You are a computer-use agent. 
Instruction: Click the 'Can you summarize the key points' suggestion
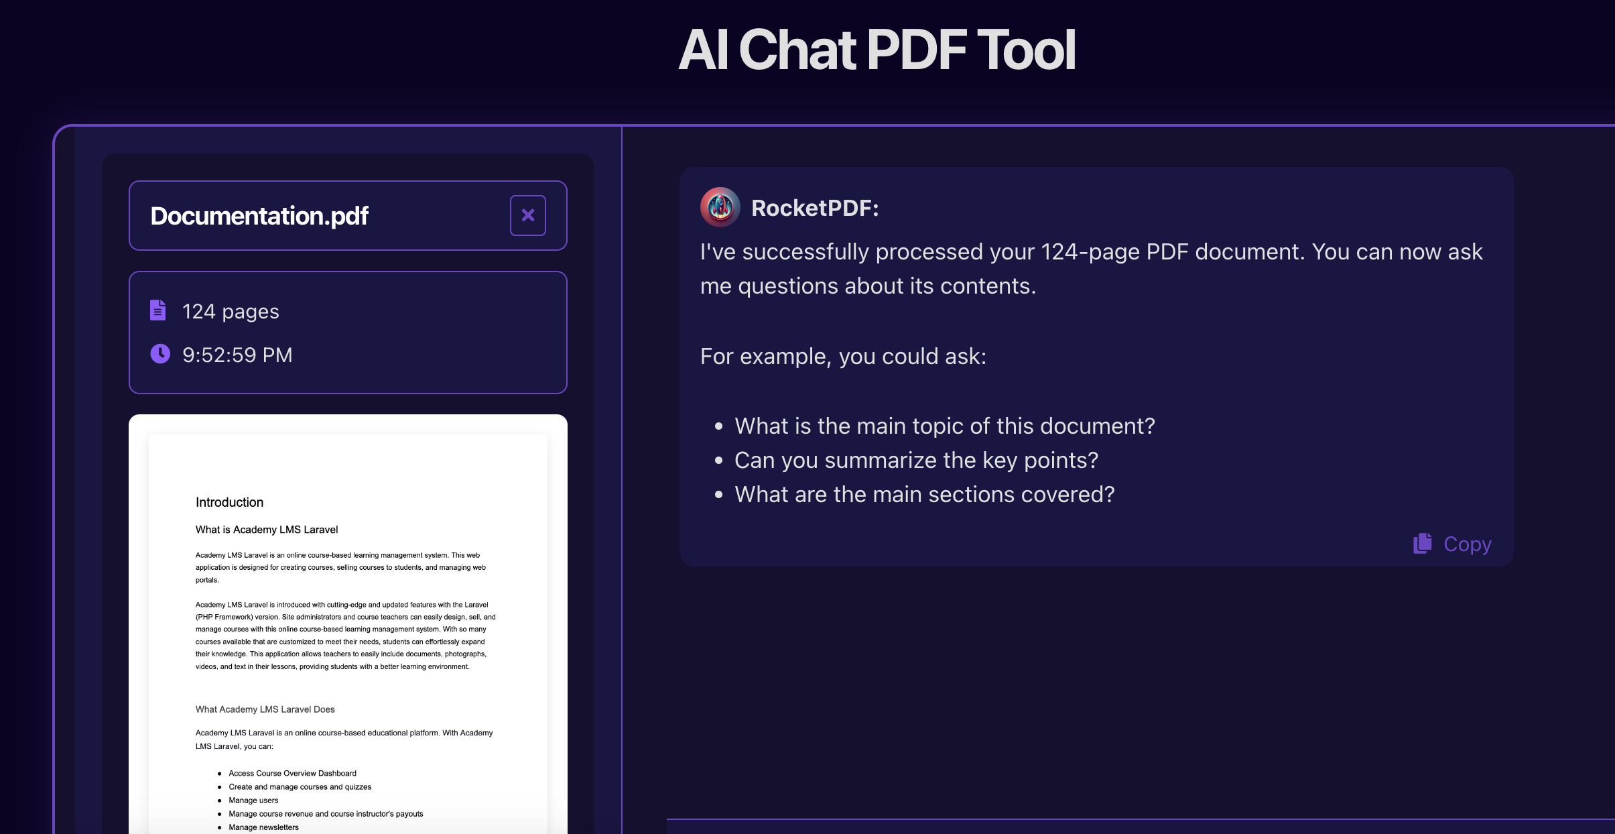pyautogui.click(x=916, y=460)
